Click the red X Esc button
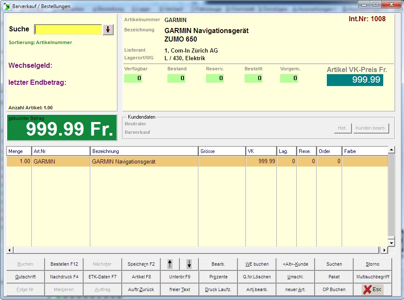The width and height of the screenshot is (404, 300). click(373, 289)
